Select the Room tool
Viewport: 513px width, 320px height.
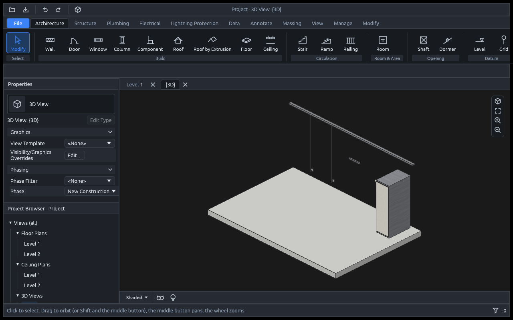pyautogui.click(x=383, y=44)
